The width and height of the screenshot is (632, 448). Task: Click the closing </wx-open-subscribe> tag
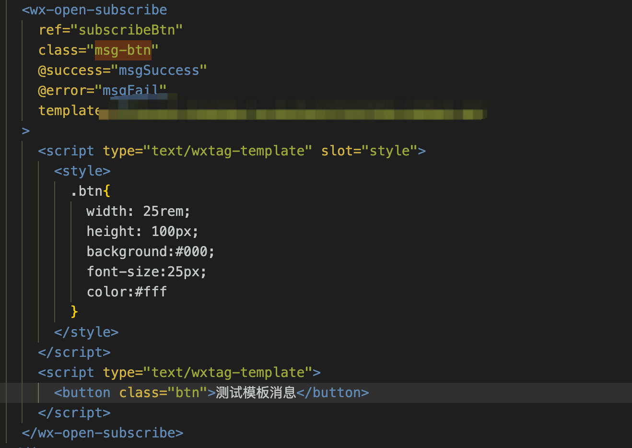click(x=103, y=433)
